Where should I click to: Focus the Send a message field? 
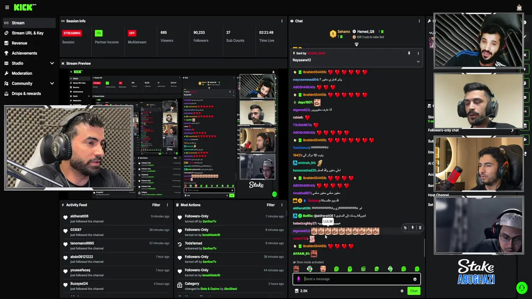tap(357, 279)
